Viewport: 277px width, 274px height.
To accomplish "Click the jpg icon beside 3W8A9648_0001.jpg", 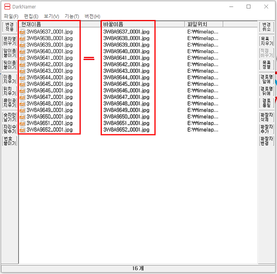I will (22, 104).
